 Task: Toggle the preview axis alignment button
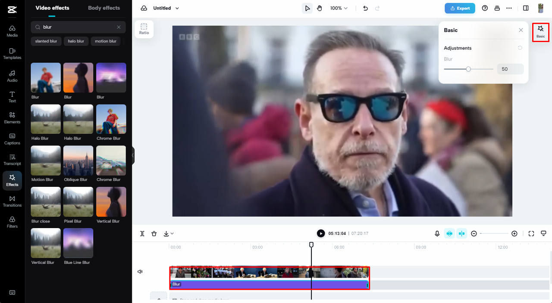[462, 233]
